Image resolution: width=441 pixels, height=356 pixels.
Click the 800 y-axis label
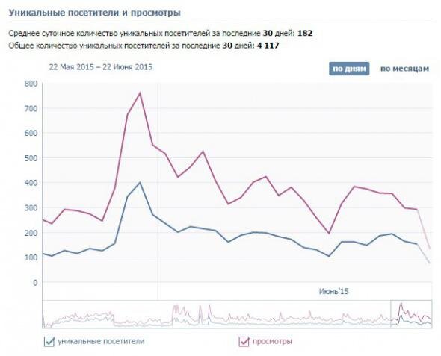pos(31,84)
